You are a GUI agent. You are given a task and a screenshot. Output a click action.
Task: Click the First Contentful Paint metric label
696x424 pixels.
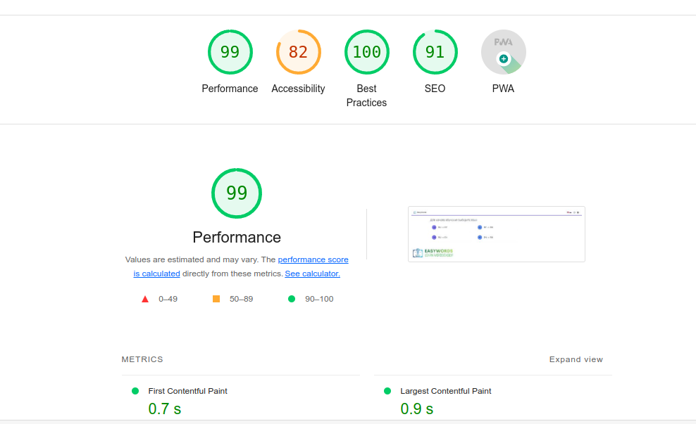click(x=188, y=391)
